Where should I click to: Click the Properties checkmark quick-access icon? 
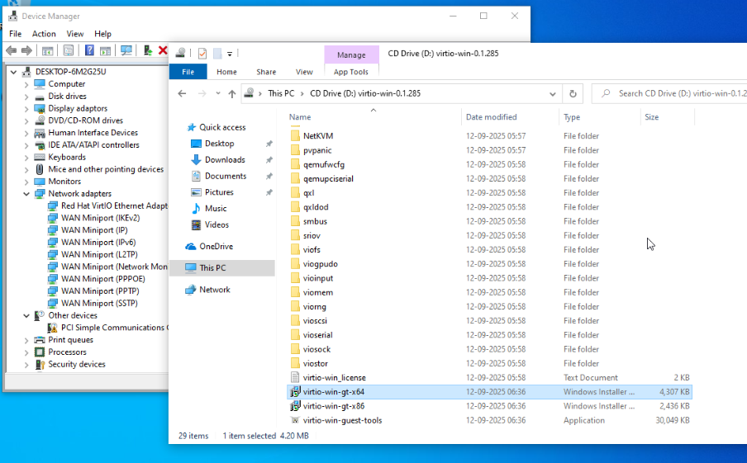coord(202,54)
